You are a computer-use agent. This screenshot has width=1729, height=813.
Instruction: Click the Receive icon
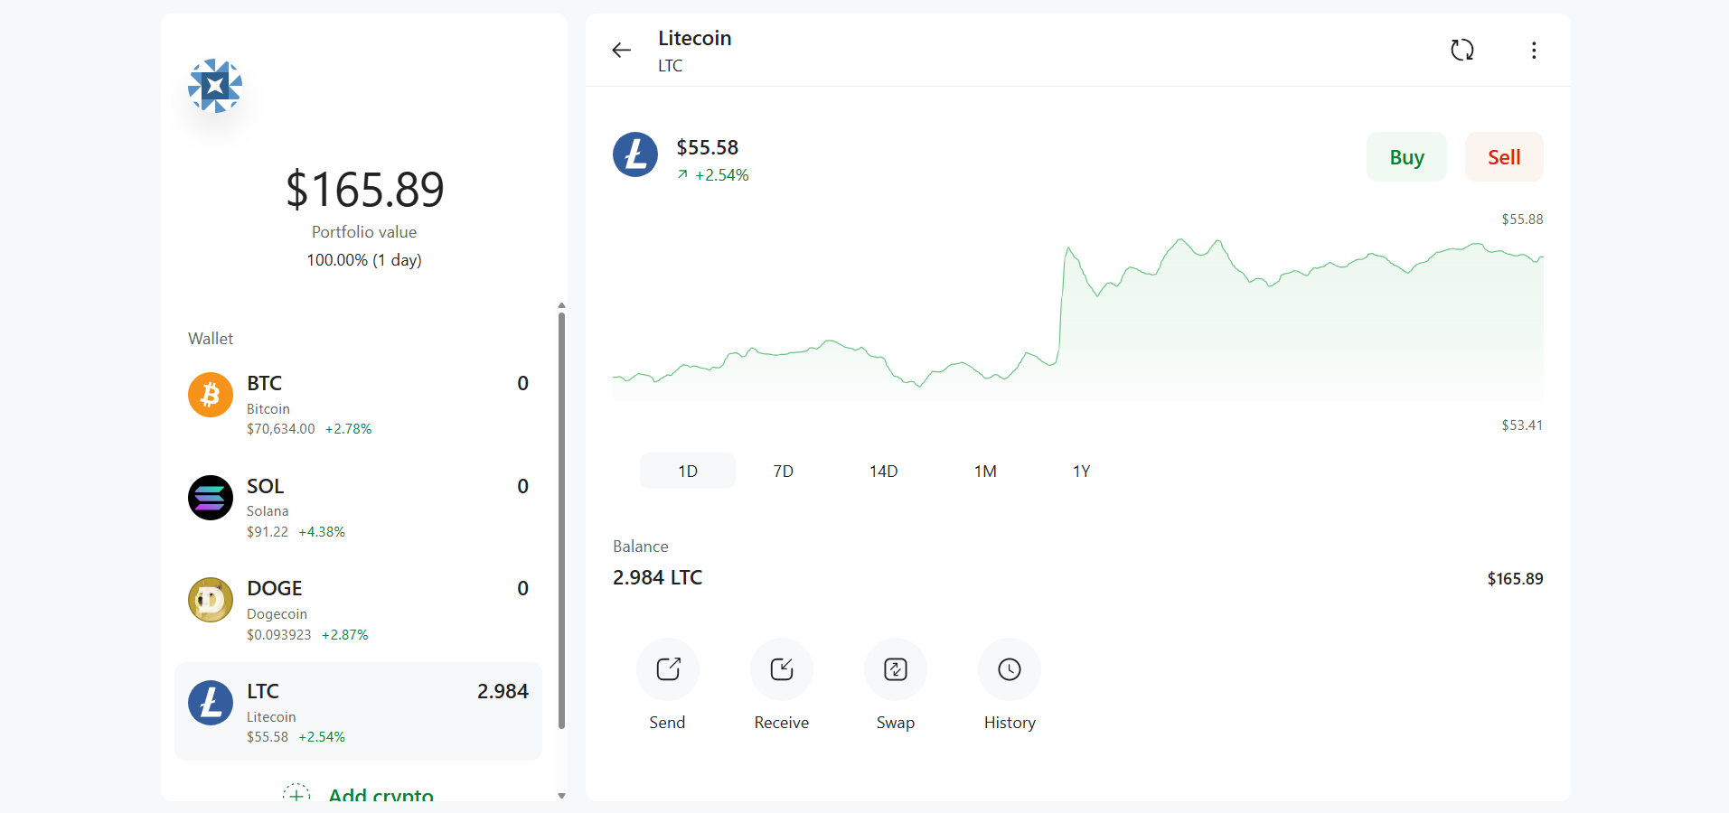(781, 669)
